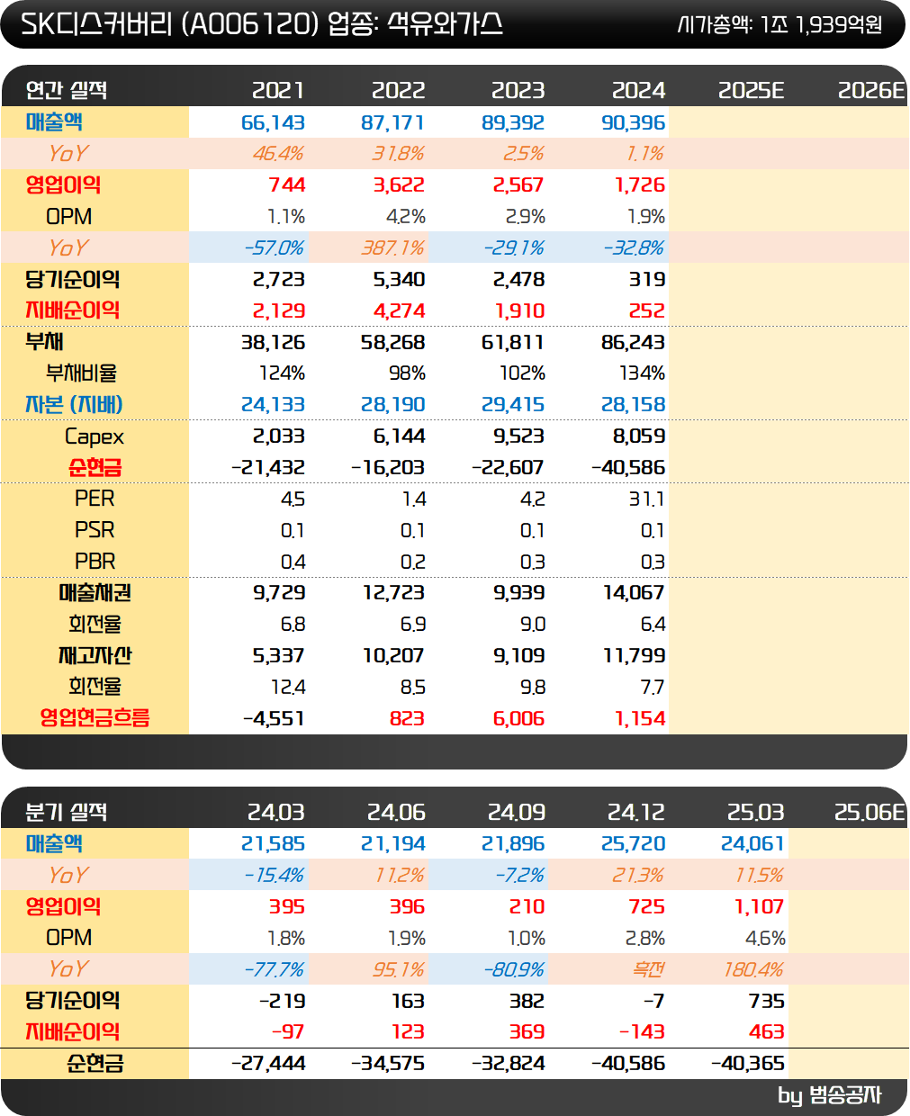The width and height of the screenshot is (910, 1116).
Task: Click the Capex row label
Action: point(95,436)
